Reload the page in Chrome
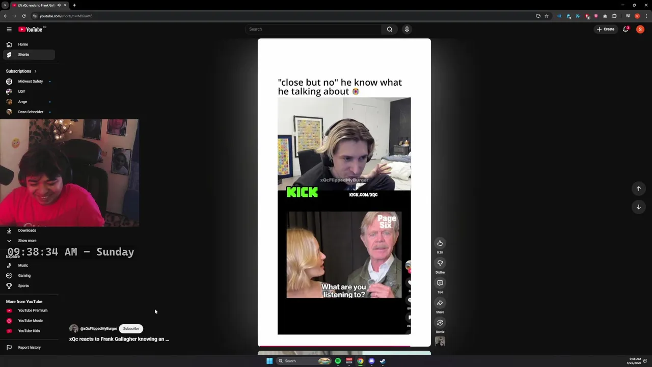Screen dimensions: 652x367 click(x=23, y=16)
